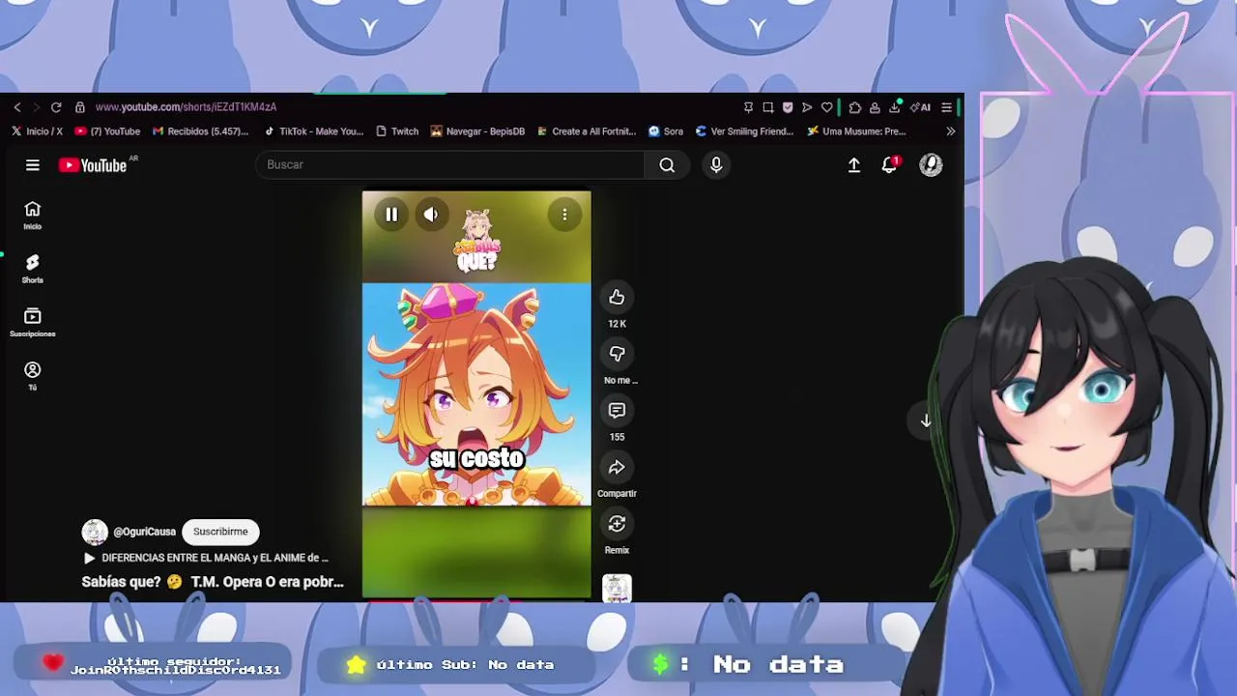This screenshot has height=696, width=1237.
Task: Open the Remix option
Action: tap(617, 524)
